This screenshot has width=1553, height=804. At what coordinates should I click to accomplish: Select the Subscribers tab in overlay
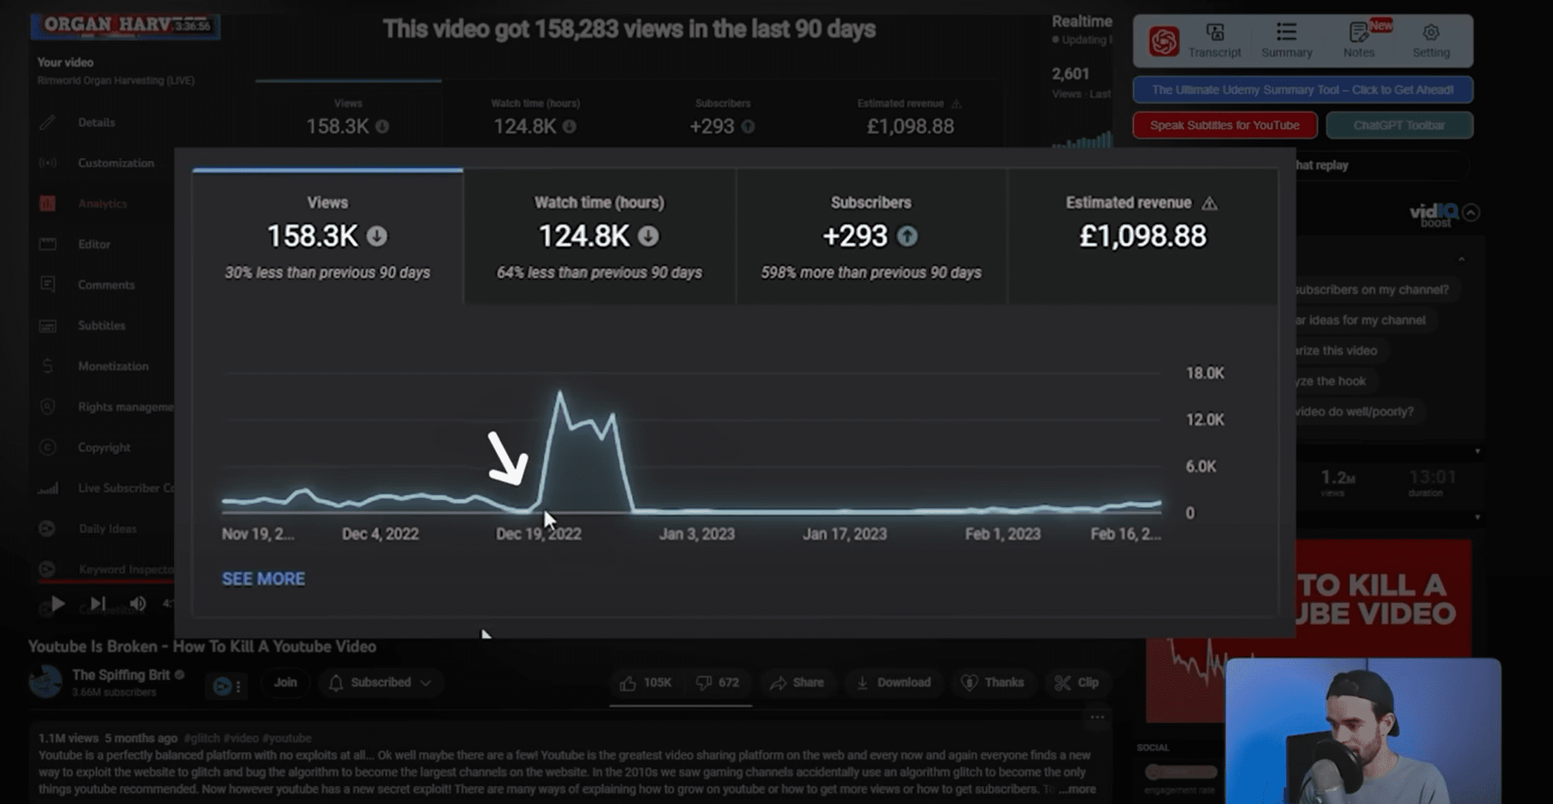coord(871,237)
